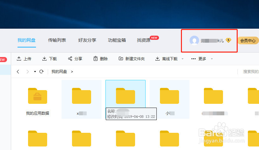The height and width of the screenshot is (150, 259).
Task: Go forward with the right arrow
Action: [28, 72]
